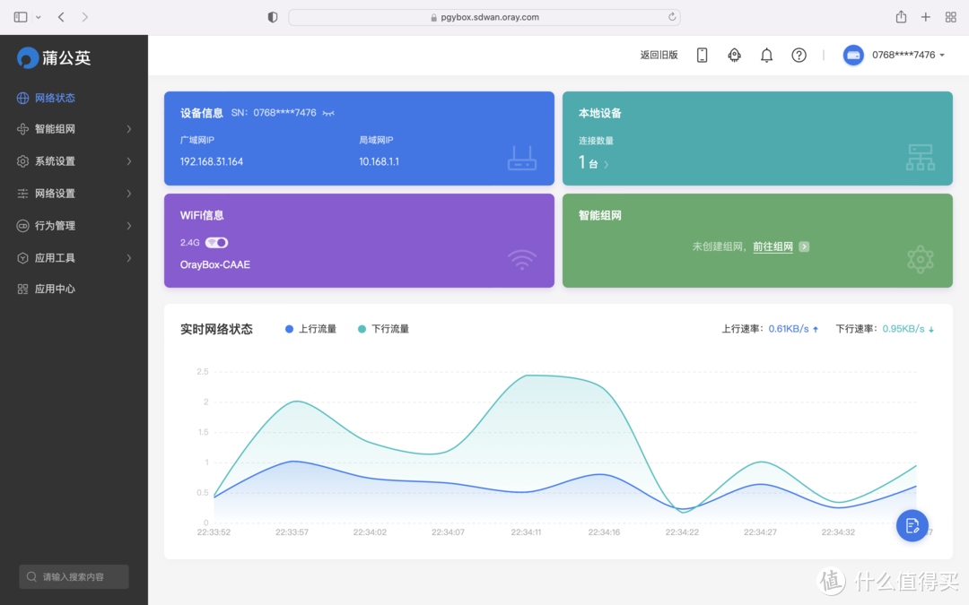Screen dimensions: 969x605
Task: Open the notification bell icon
Action: tap(766, 55)
